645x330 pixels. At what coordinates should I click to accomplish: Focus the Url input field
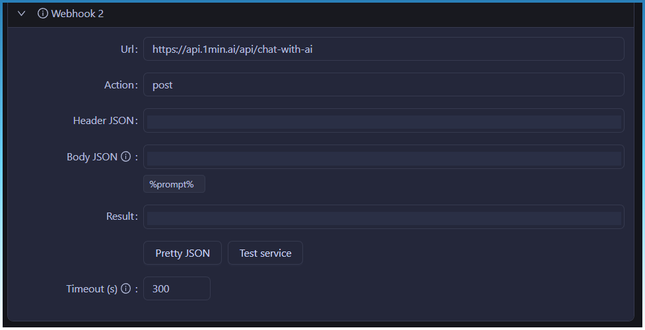tap(383, 49)
